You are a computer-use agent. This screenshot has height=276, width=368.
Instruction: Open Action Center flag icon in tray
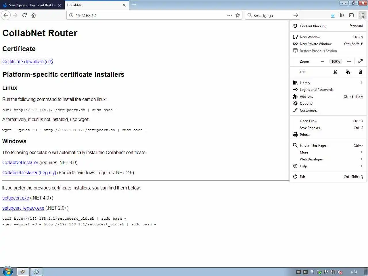(326, 272)
